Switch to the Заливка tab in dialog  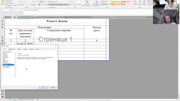click(31, 49)
